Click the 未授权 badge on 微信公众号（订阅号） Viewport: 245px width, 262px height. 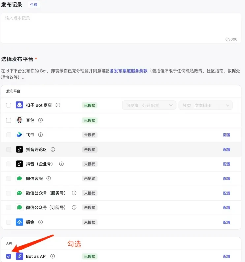[x=89, y=207]
